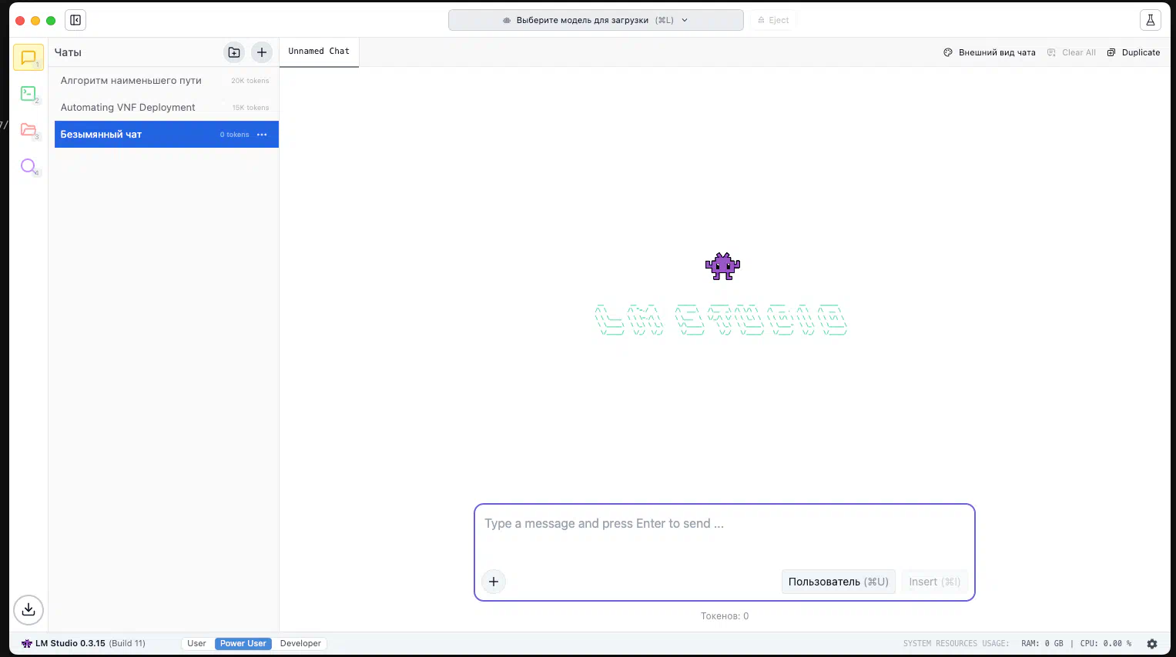Click the LM Studio logo in status bar
This screenshot has width=1176, height=657.
[27, 644]
